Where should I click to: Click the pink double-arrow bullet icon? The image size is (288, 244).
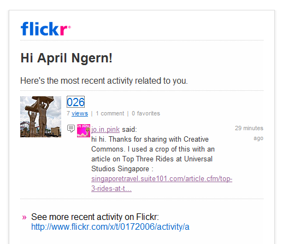pos(24,217)
